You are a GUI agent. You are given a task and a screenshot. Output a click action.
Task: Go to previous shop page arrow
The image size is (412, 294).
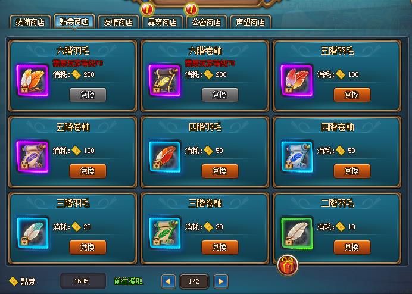coord(168,282)
